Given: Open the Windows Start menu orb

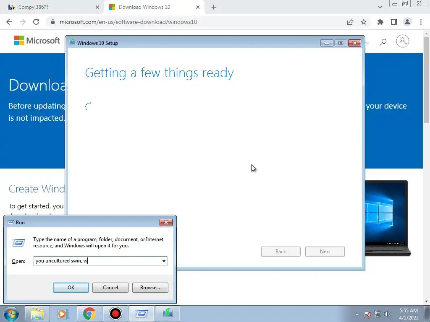Looking at the screenshot, I should [11, 314].
